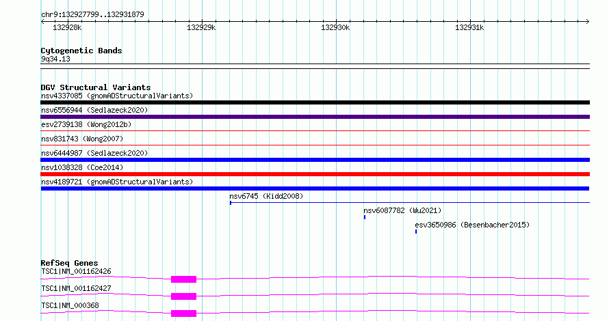Click the RefSeq Genes track title
Image resolution: width=609 pixels, height=321 pixels.
pyautogui.click(x=69, y=263)
